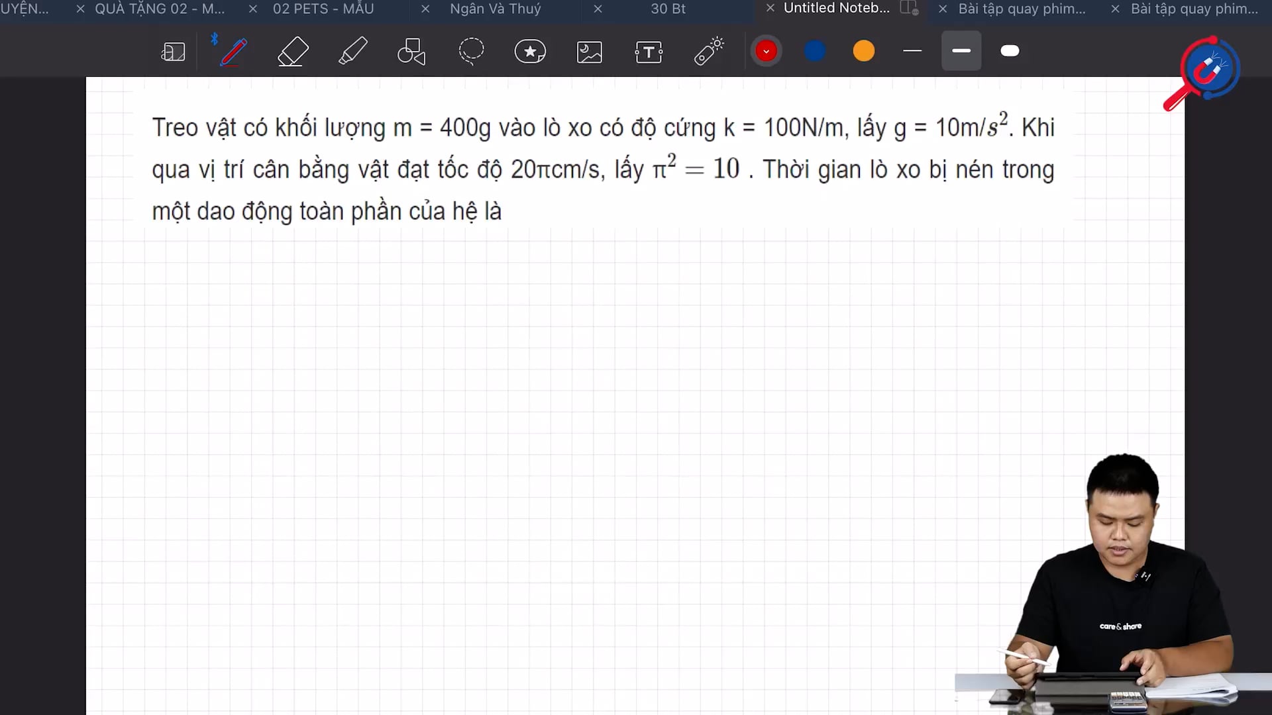Select the thinnest stroke width
1272x715 pixels.
[912, 51]
